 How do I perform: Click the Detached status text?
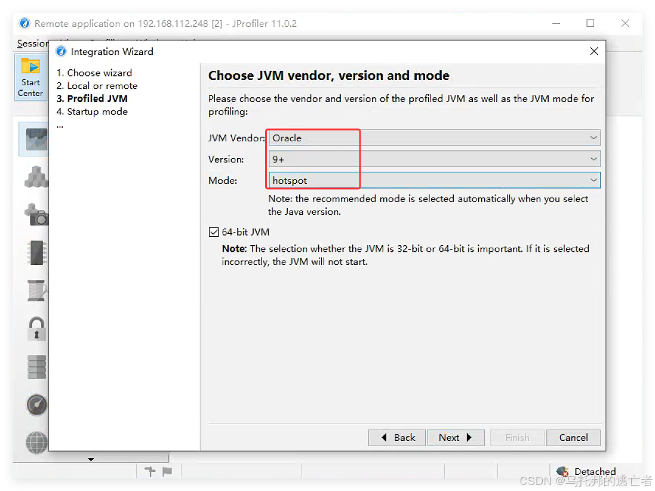595,471
